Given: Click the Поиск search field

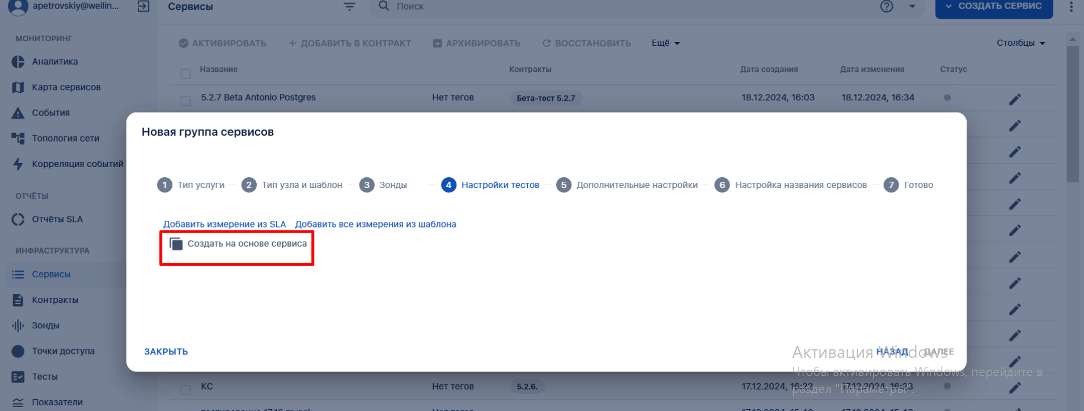Looking at the screenshot, I should [624, 7].
